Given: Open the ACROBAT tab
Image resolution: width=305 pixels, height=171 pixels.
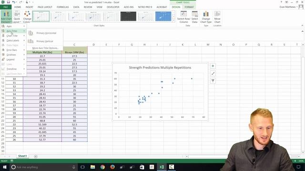Looking at the screenshot, I should (x=162, y=7).
